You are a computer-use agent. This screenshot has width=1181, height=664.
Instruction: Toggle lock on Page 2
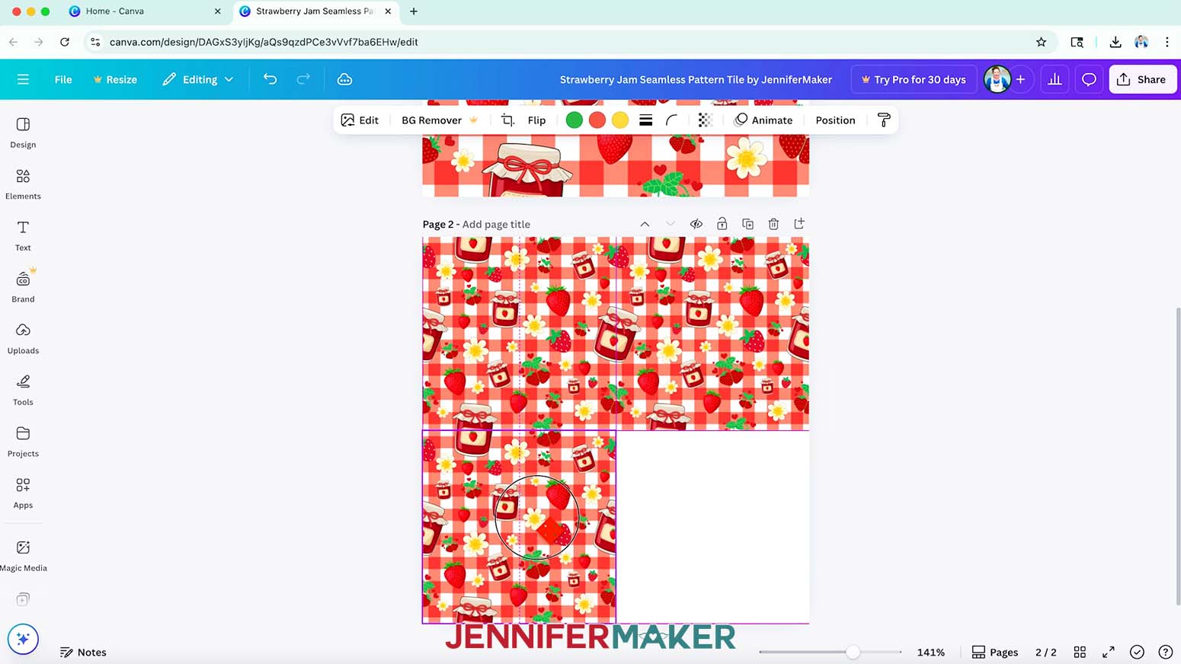click(x=722, y=224)
